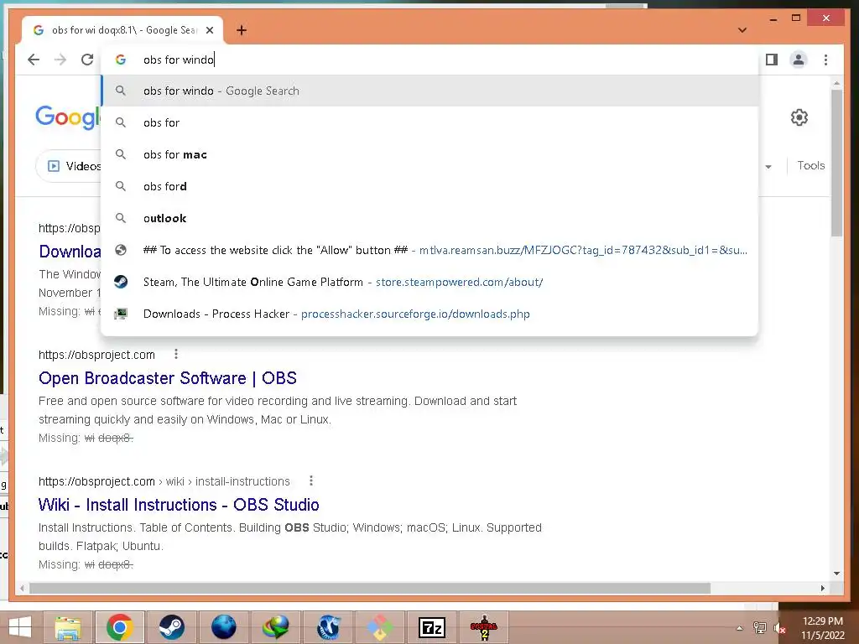
Task: Toggle the browser side panel icon
Action: (x=772, y=60)
